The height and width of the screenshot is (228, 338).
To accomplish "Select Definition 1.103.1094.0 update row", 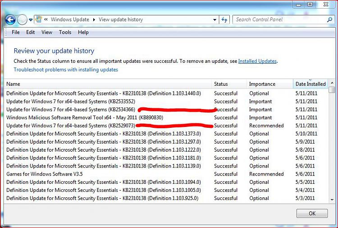I will click(x=166, y=182).
